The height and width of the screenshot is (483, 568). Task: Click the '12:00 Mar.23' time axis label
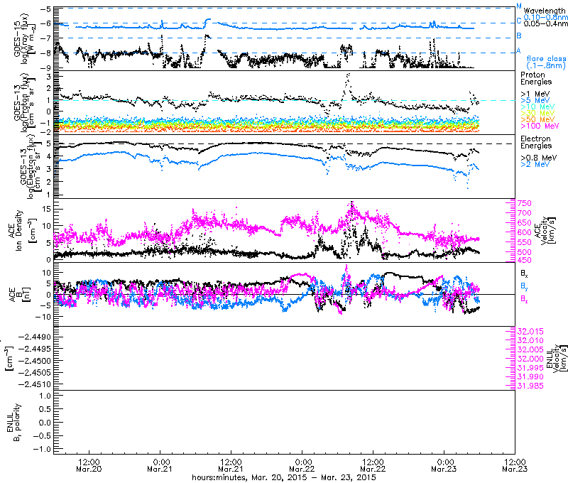tap(515, 465)
